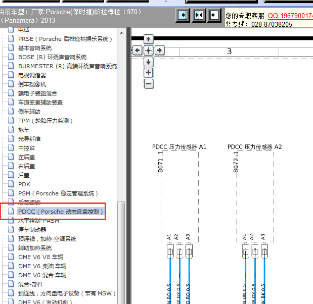
Task: Select 后盖 item in the tree
Action: pos(24,175)
